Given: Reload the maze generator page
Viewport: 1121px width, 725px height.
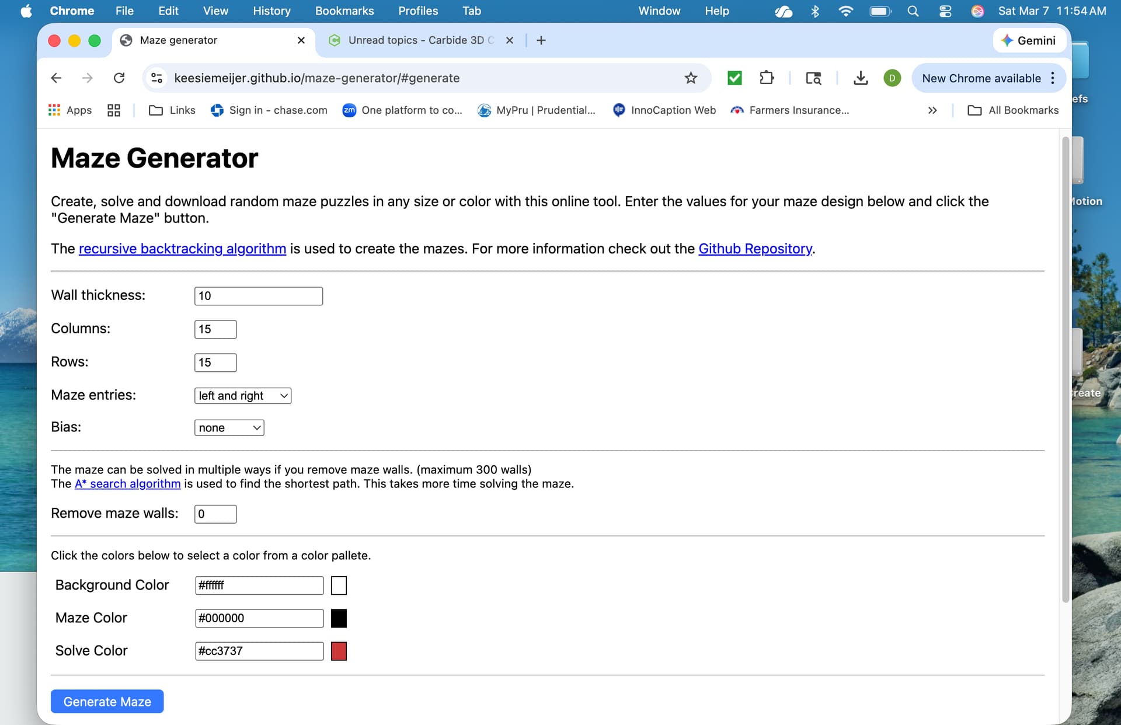Looking at the screenshot, I should click(119, 78).
